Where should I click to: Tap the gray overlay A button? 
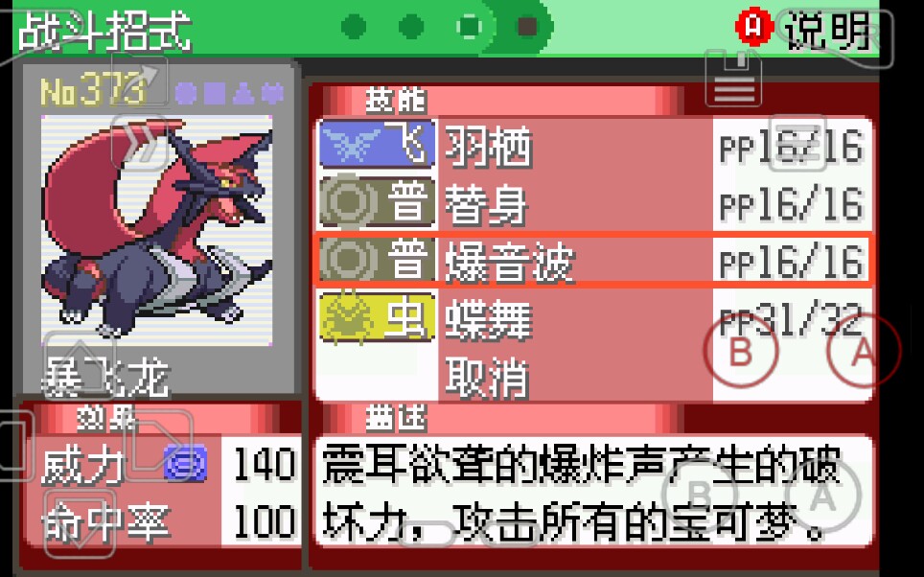coord(822,496)
